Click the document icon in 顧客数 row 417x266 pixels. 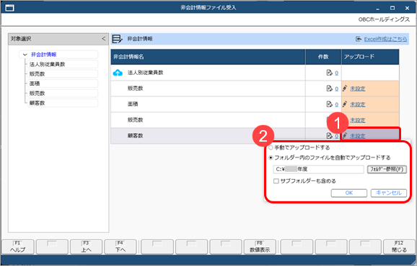coord(329,136)
